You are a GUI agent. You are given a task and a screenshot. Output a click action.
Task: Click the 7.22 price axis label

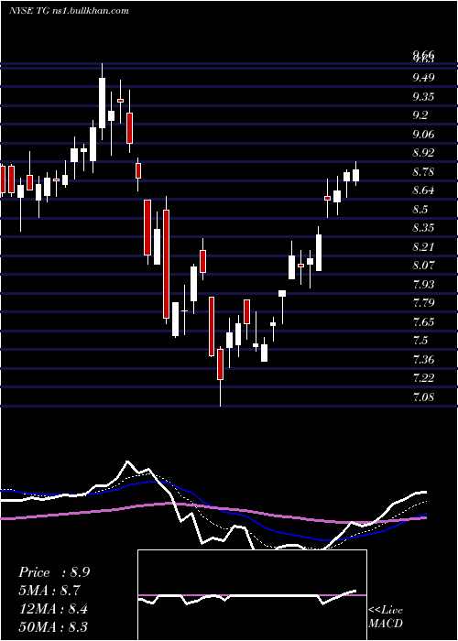click(423, 377)
